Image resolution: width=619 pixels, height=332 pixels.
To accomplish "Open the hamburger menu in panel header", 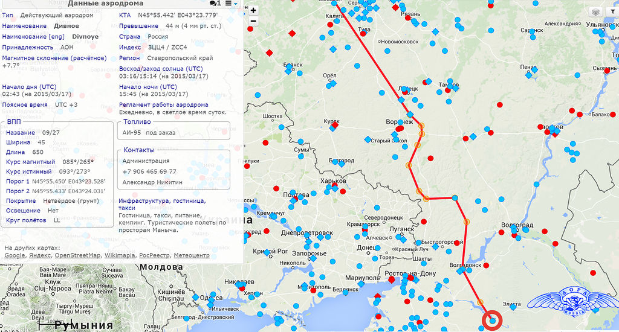I will (x=228, y=4).
